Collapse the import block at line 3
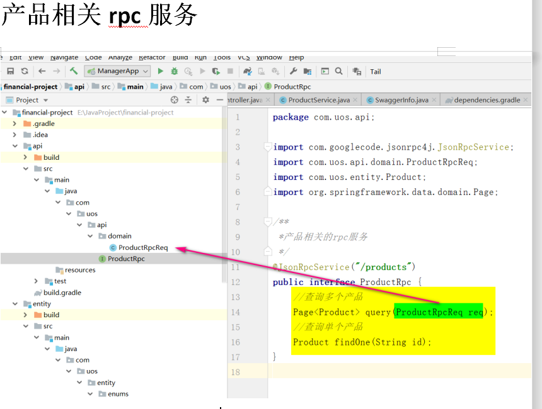The width and height of the screenshot is (542, 409). click(x=268, y=147)
